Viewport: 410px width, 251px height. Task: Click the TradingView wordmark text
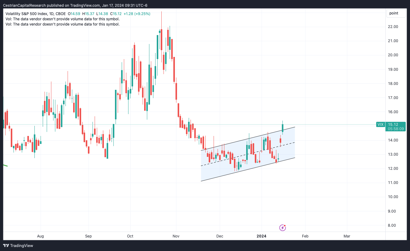coord(22,245)
